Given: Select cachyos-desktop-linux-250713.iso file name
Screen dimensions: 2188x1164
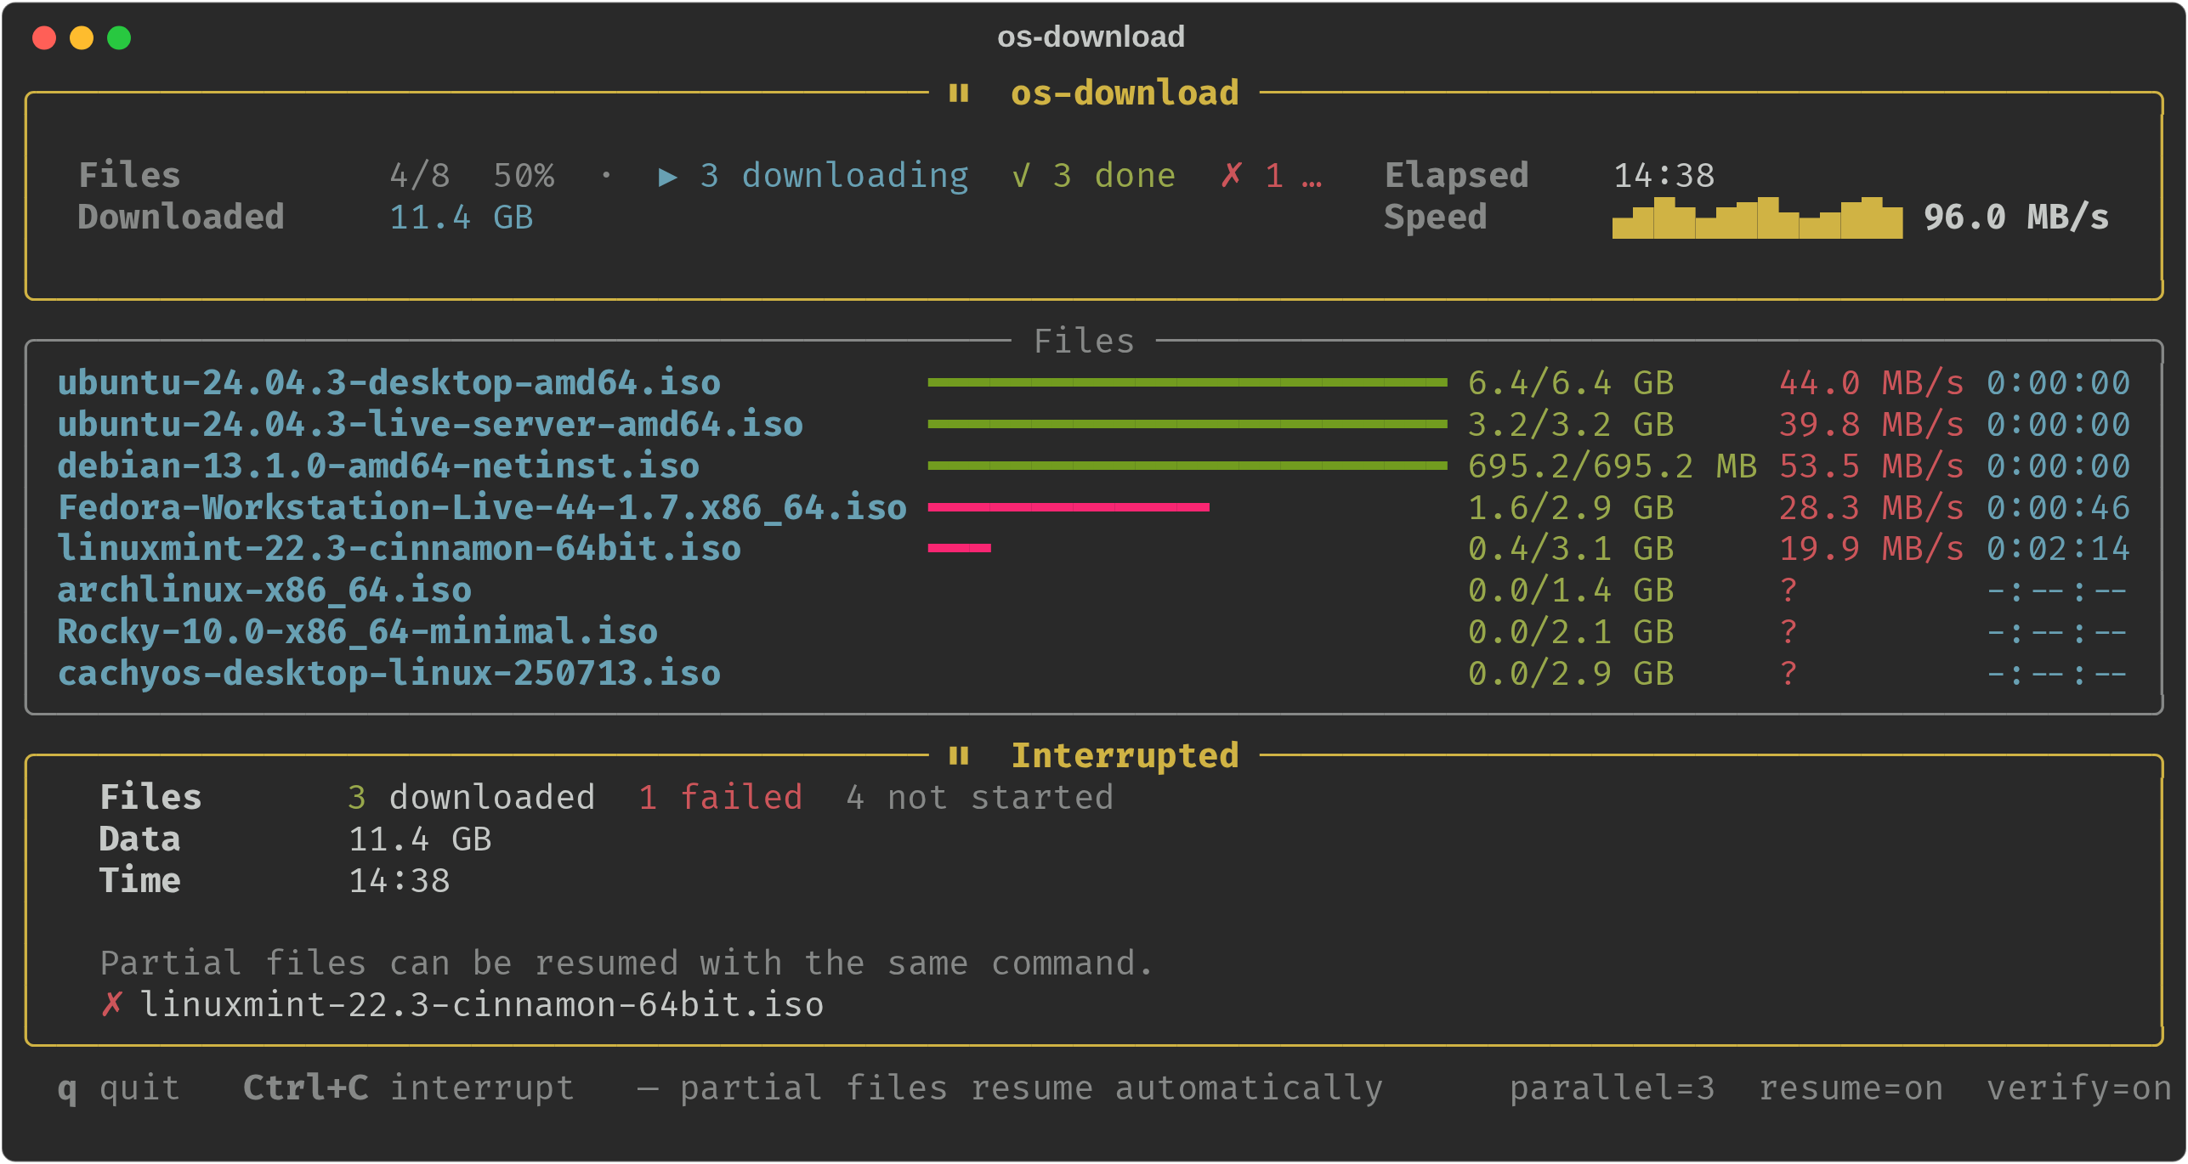Looking at the screenshot, I should pos(389,674).
